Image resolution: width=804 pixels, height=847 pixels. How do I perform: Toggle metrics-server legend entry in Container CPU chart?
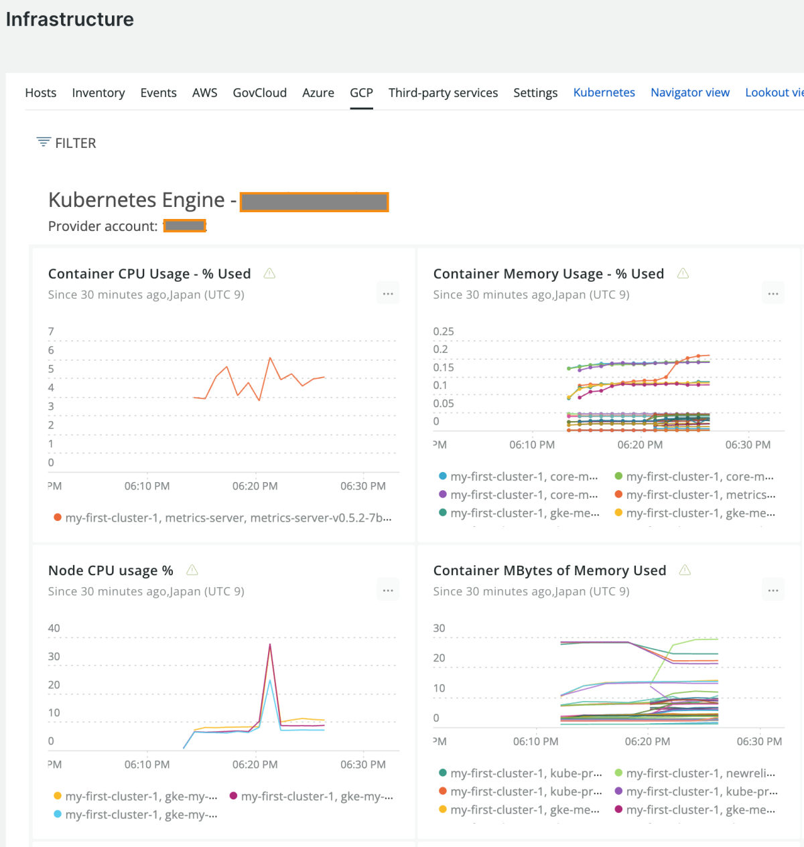(228, 518)
